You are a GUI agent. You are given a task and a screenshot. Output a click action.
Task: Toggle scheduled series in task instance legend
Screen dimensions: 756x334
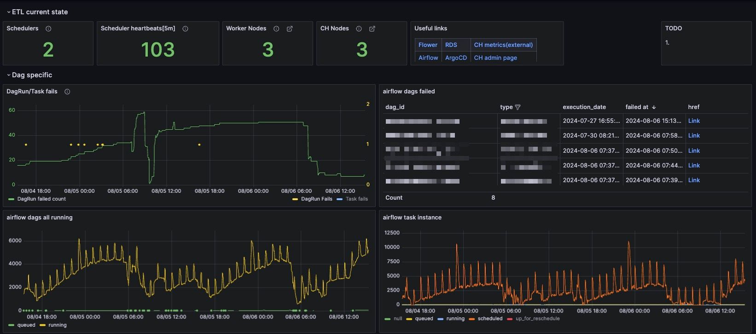[489, 319]
